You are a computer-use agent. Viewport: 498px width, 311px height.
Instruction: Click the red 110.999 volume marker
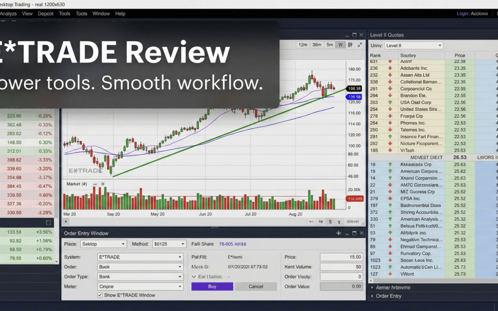pos(355,199)
